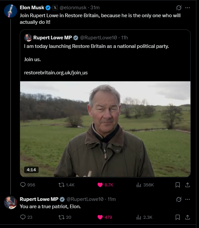Open Grok icon on Elon Musk's post

[179, 8]
